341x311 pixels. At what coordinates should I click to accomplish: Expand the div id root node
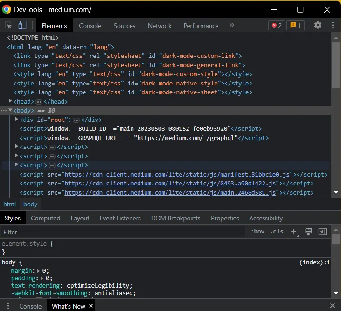pyautogui.click(x=16, y=119)
